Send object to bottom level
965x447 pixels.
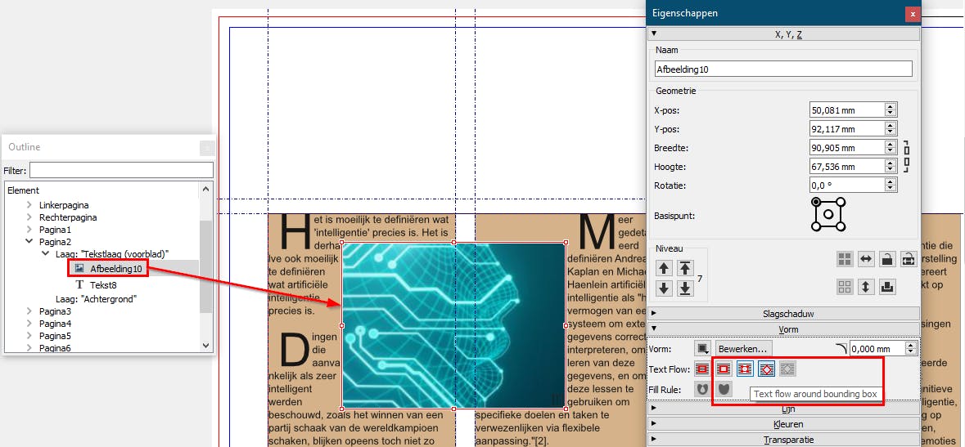(685, 288)
